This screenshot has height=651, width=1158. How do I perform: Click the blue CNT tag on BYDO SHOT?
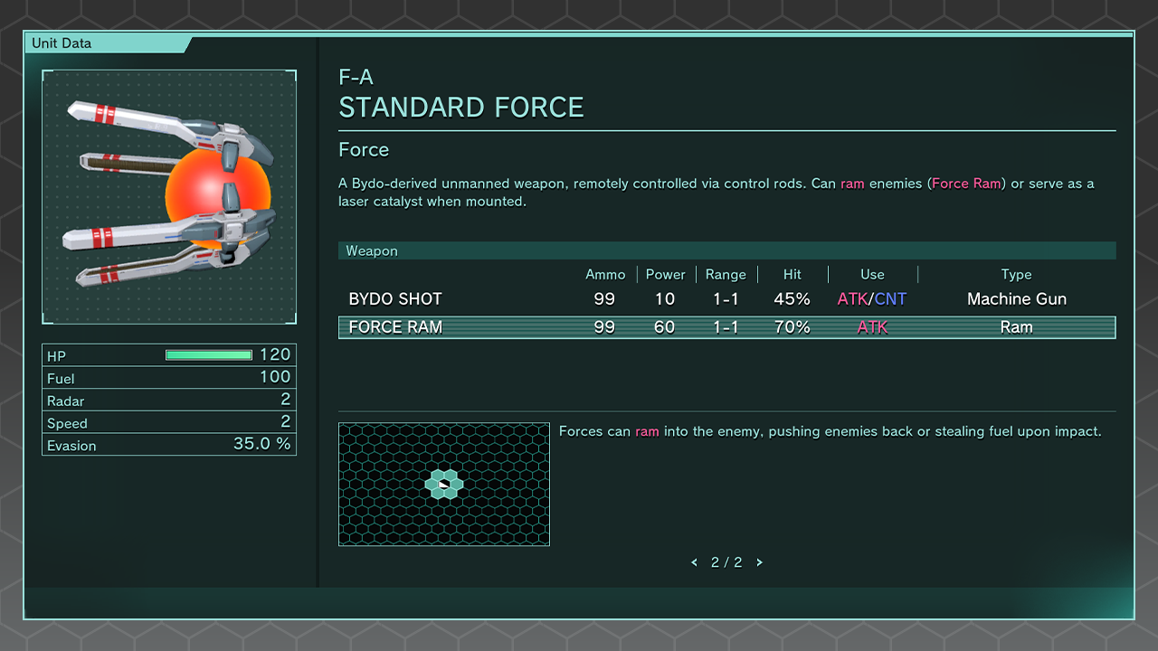pos(890,299)
